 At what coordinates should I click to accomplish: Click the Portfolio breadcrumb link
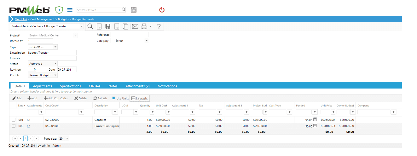coord(20,19)
